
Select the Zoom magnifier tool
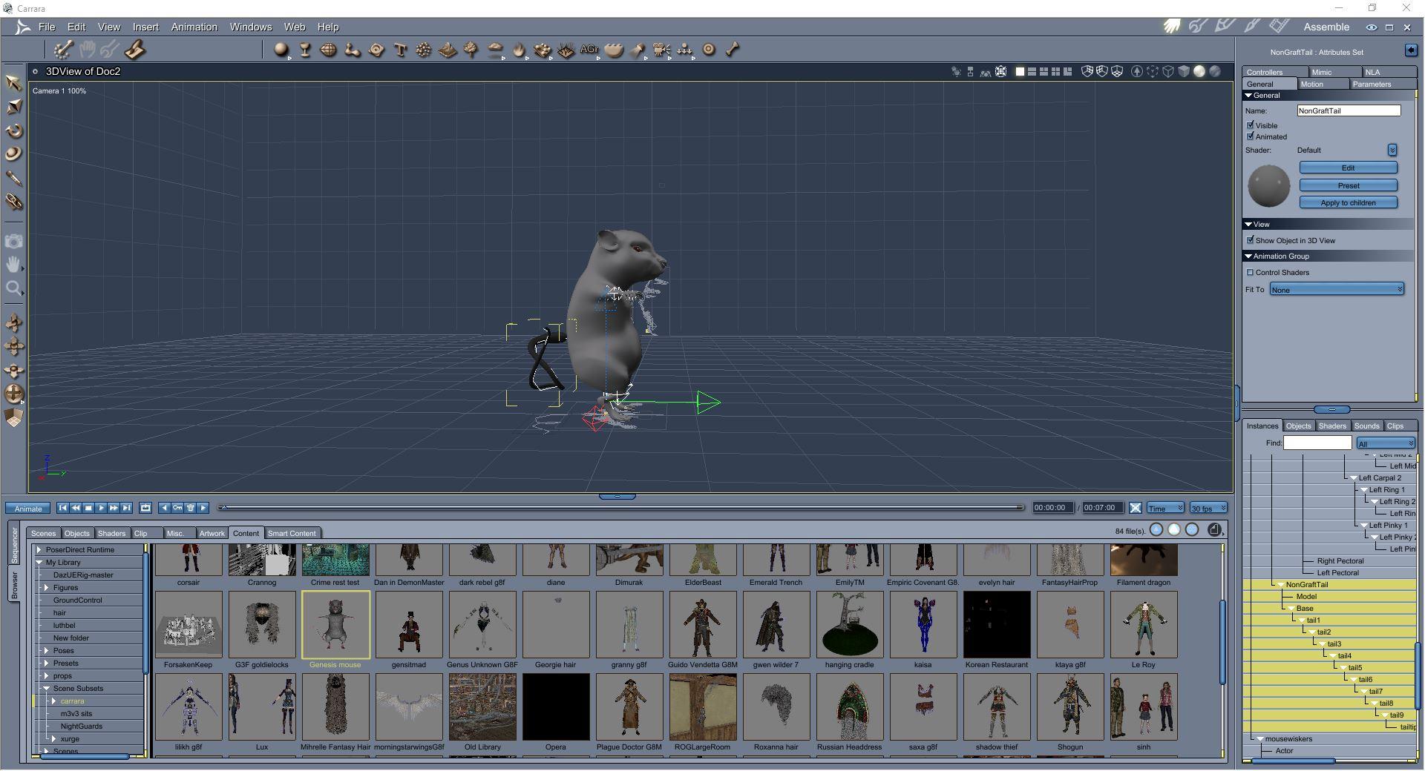tap(13, 288)
